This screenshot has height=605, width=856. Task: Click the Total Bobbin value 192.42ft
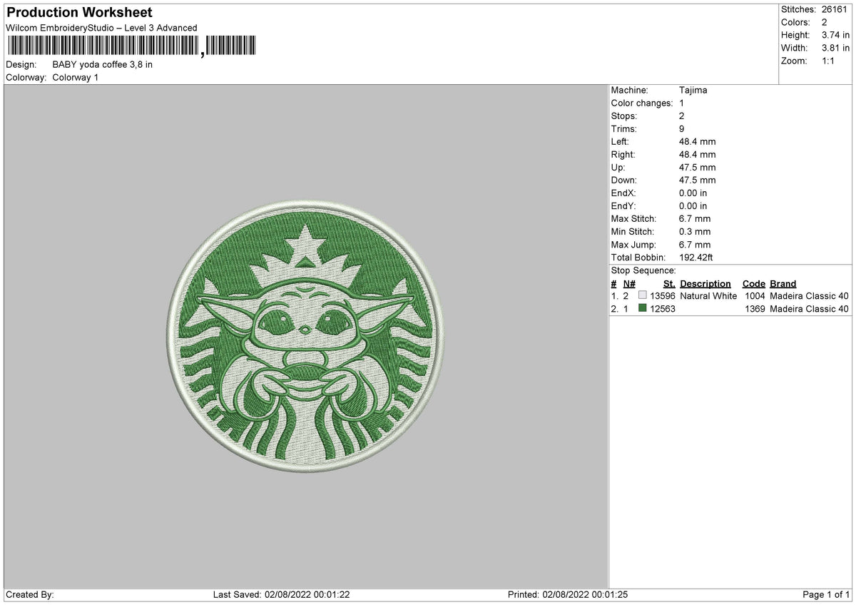[698, 258]
